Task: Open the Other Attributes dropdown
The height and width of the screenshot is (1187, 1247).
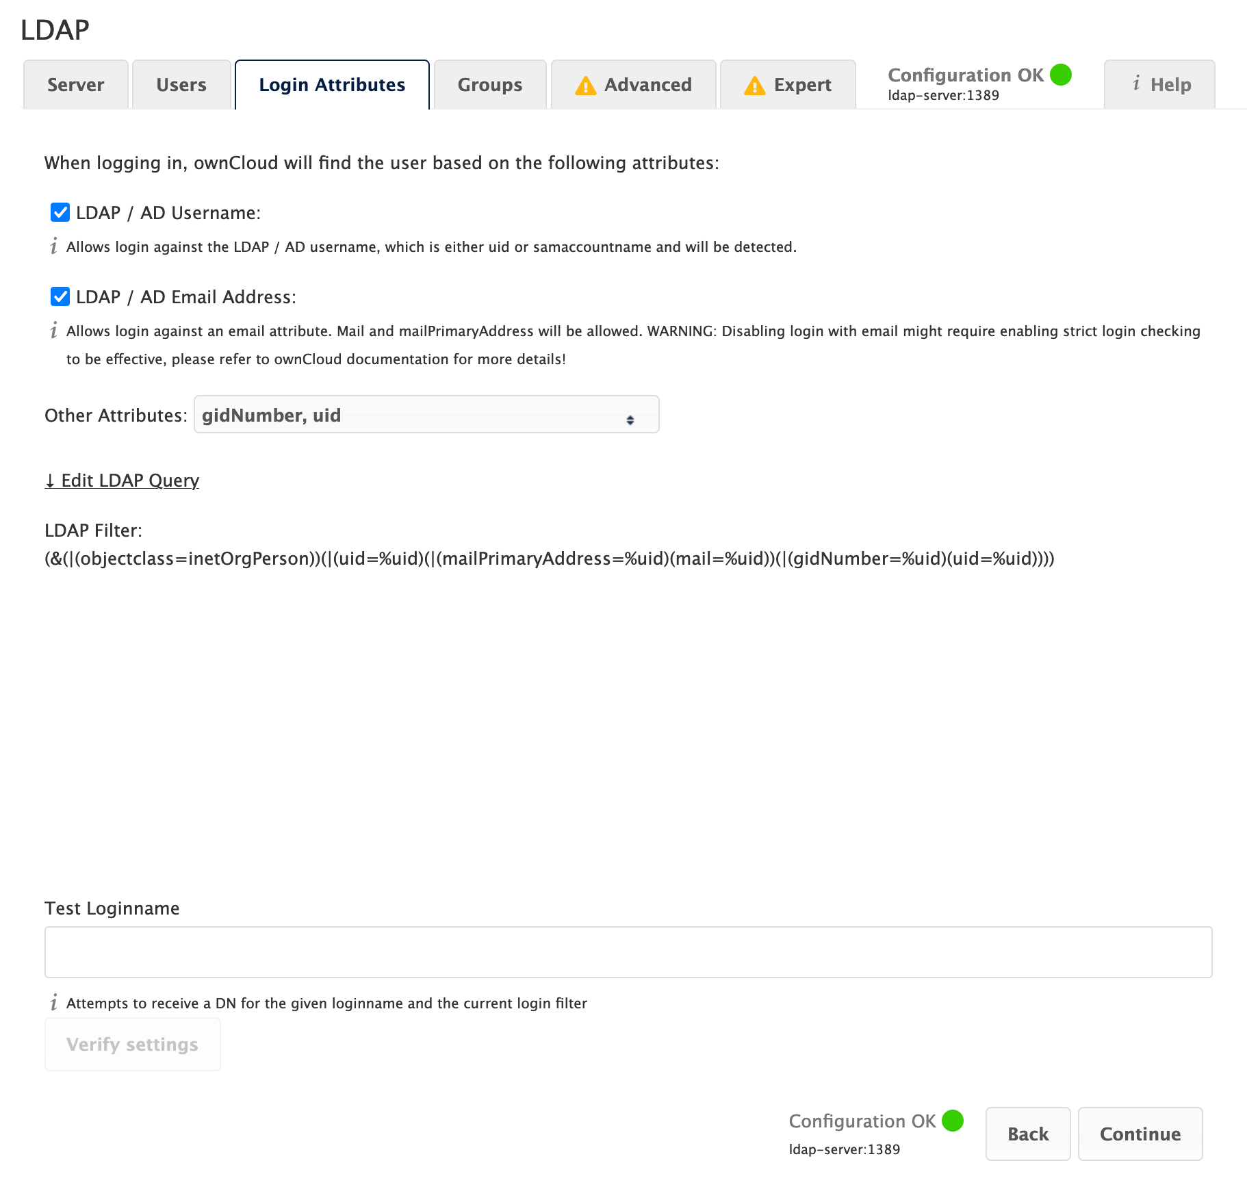Action: [426, 415]
